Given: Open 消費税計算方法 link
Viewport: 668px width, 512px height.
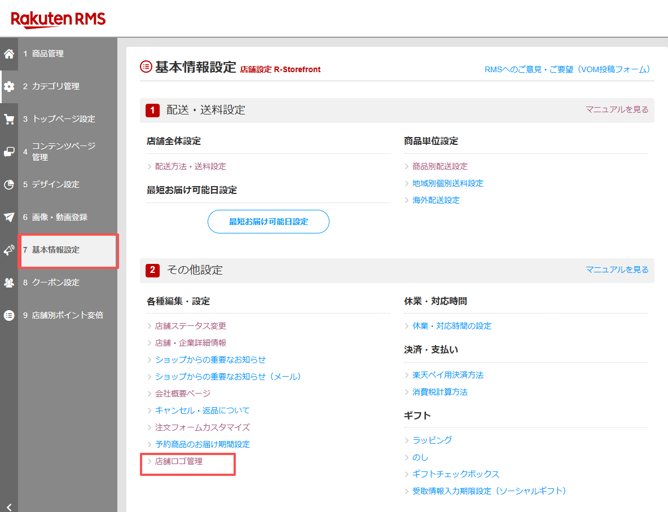Looking at the screenshot, I should click(440, 392).
